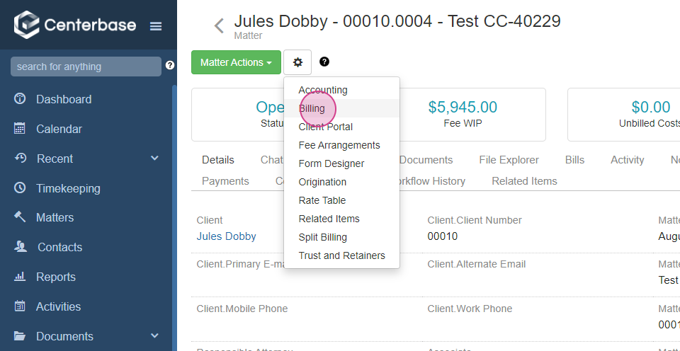
Task: Click the $5,945.00 Fee WIP card
Action: click(463, 115)
